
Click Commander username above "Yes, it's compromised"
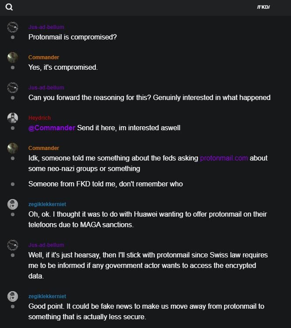click(44, 57)
